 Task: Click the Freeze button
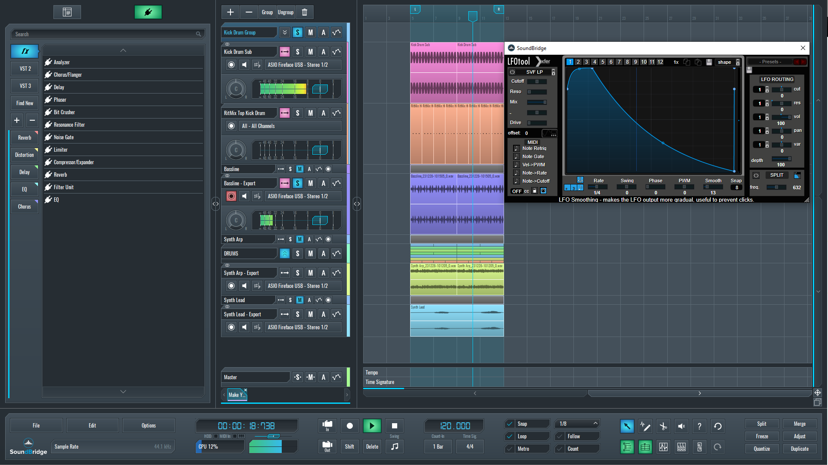point(762,437)
